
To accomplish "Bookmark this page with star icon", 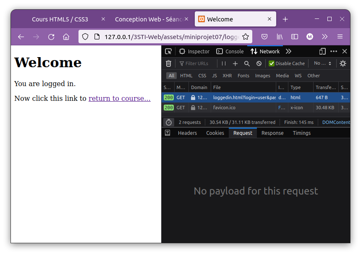I will 246,37.
